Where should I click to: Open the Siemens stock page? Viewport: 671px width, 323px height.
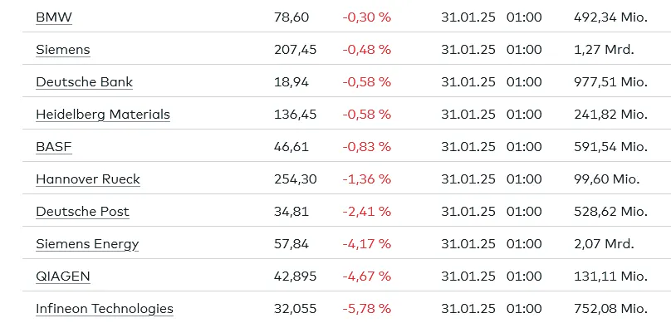63,50
